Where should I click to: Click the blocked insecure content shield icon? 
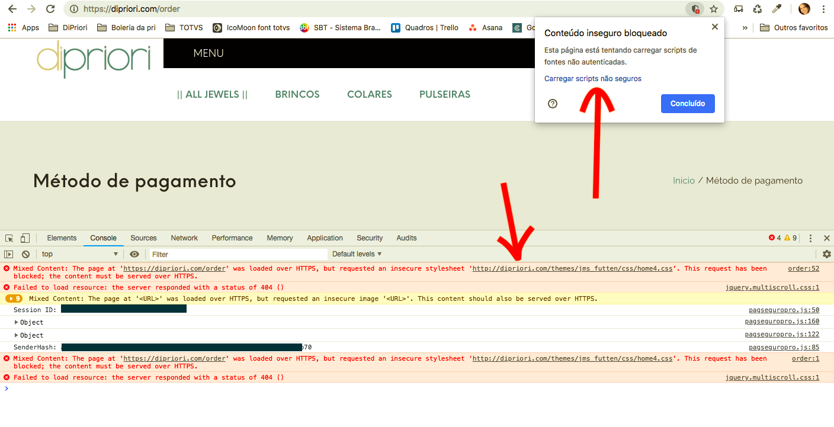(x=695, y=9)
